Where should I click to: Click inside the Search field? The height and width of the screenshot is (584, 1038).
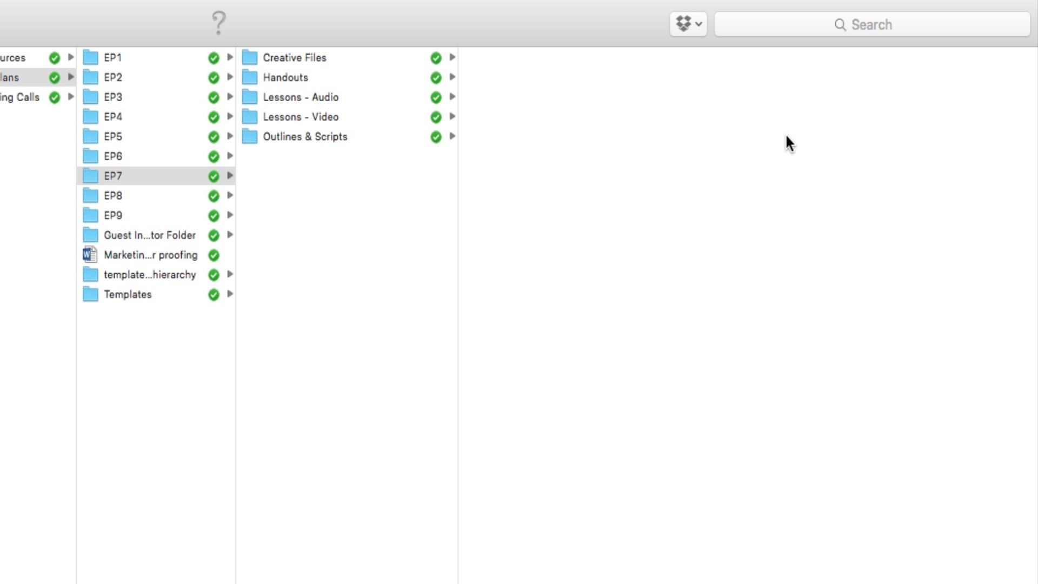[x=871, y=24]
